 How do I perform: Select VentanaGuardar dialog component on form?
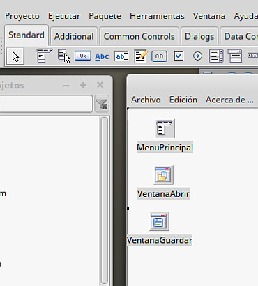tap(159, 221)
